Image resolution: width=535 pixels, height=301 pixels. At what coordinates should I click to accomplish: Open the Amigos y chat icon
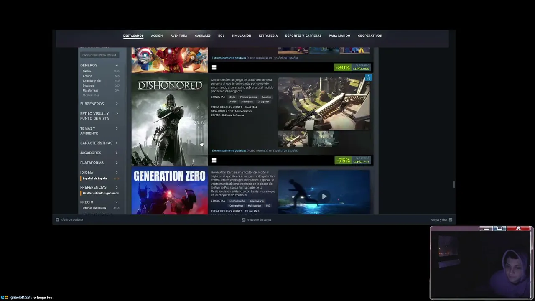[450, 219]
